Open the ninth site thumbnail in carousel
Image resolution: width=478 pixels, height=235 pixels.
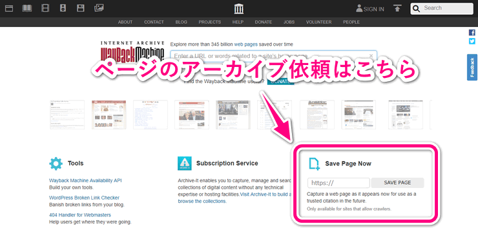pos(405,115)
